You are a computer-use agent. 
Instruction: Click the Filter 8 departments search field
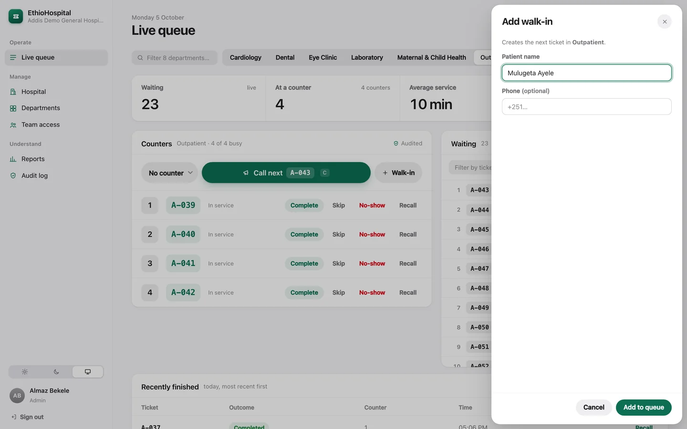point(175,58)
